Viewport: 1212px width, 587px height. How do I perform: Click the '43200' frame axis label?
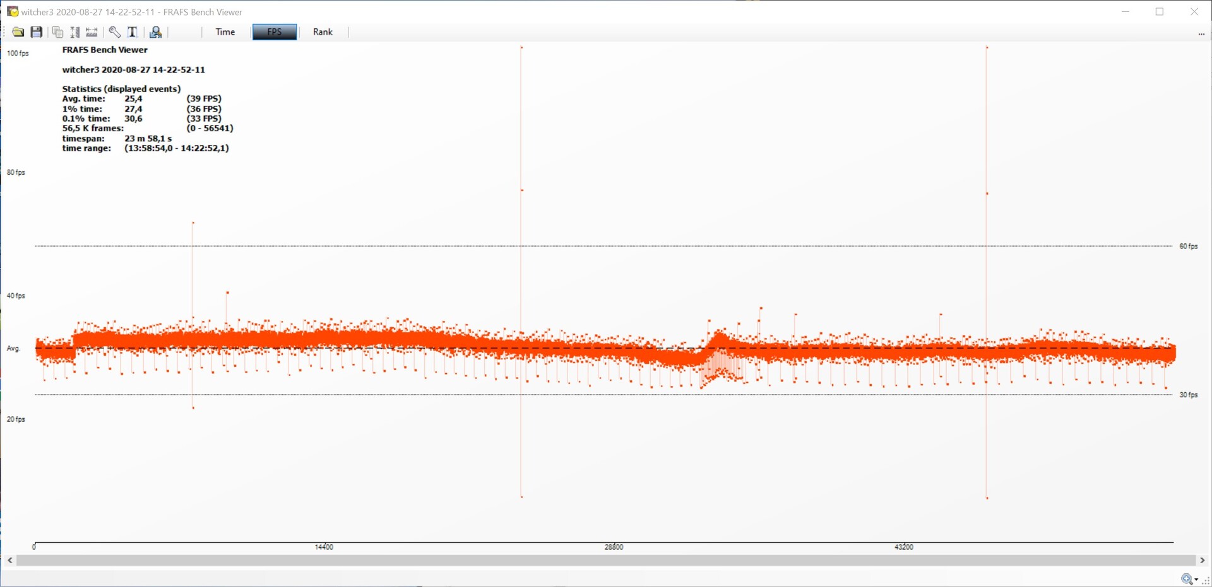pyautogui.click(x=904, y=547)
